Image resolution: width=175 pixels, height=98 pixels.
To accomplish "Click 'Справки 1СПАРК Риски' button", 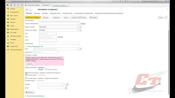I will pyautogui.click(x=79, y=17).
